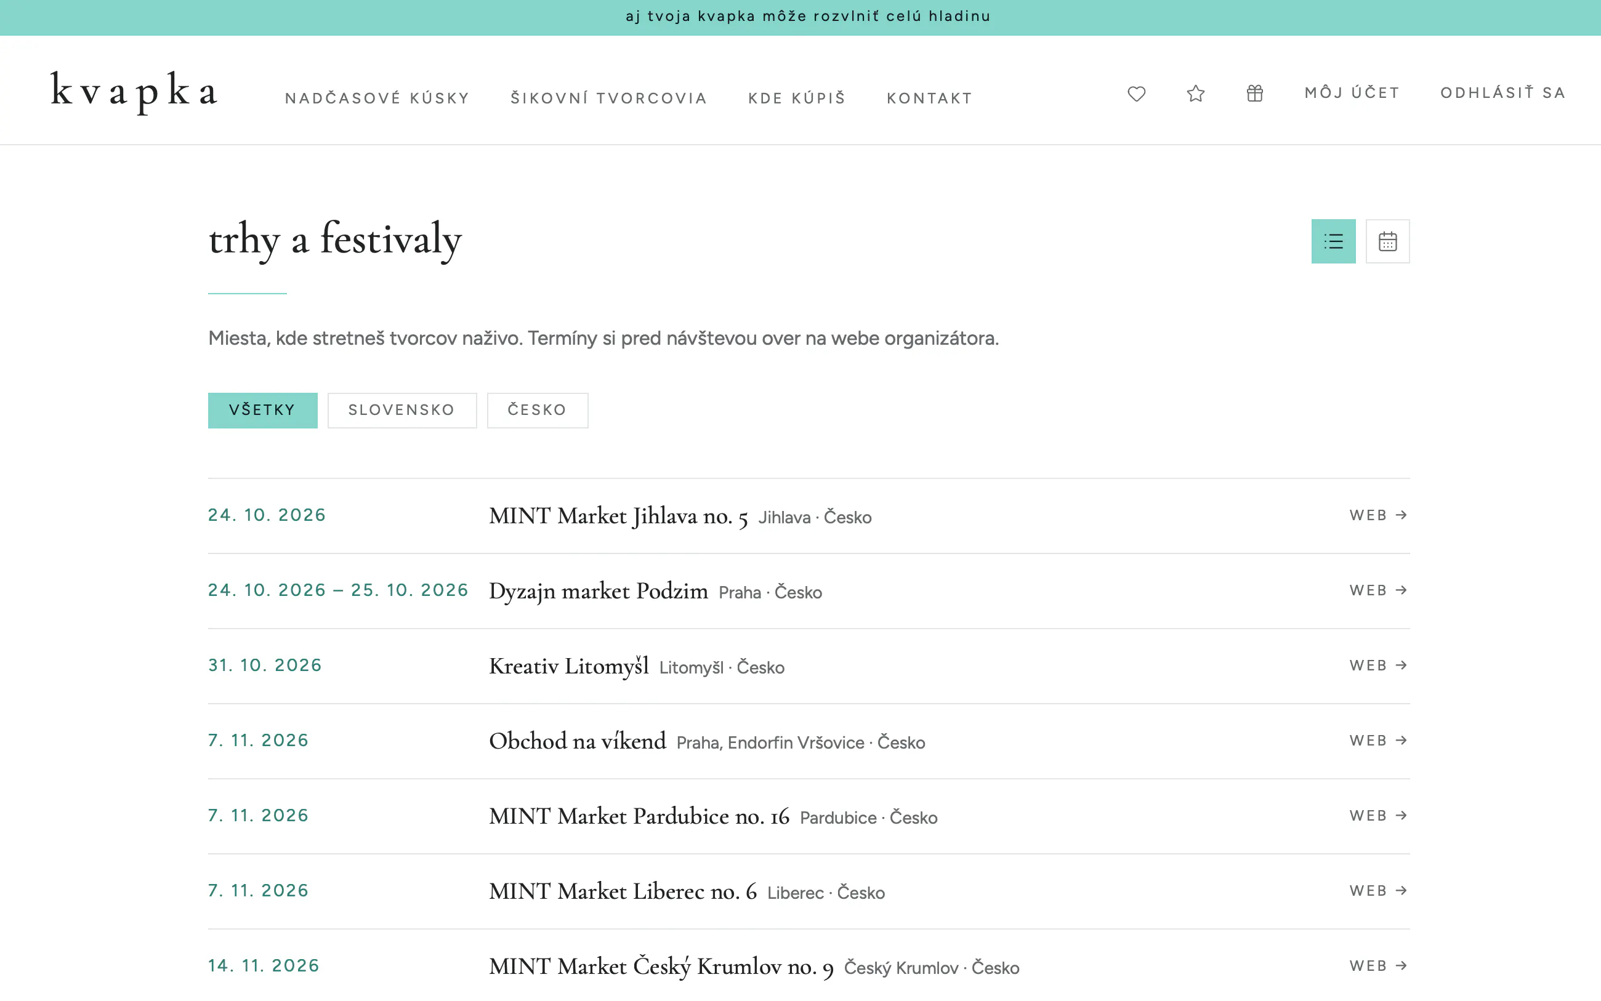The width and height of the screenshot is (1601, 1001).
Task: Open WEB link for Dyzajn market Podzim
Action: click(1379, 590)
